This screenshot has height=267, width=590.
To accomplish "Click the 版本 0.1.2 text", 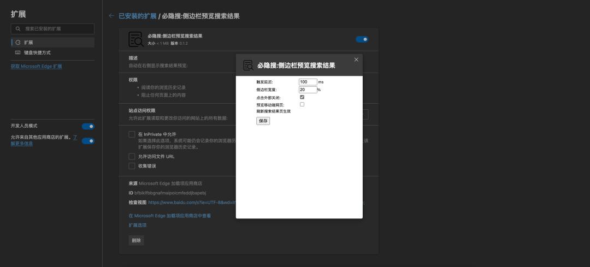I will click(x=179, y=44).
